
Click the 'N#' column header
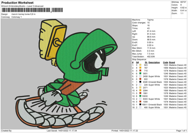(137, 62)
